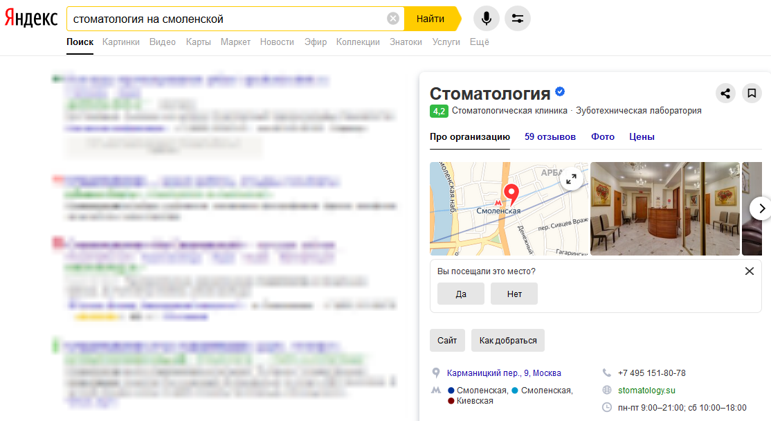Click the working hours text
Image resolution: width=771 pixels, height=421 pixels.
tap(682, 407)
